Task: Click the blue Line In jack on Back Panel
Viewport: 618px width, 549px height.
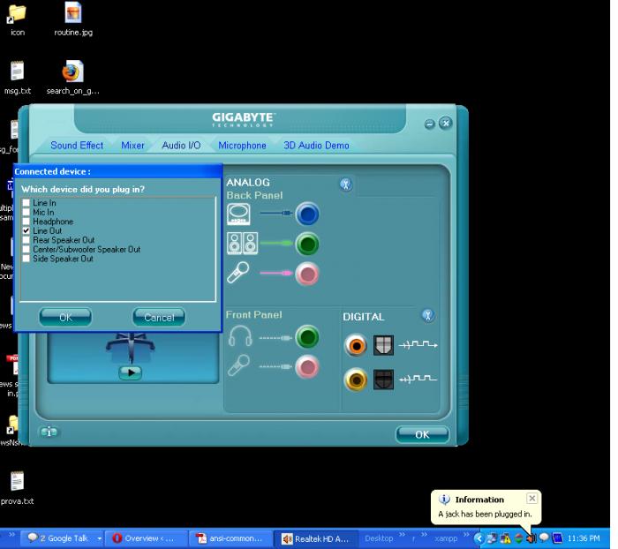Action: pyautogui.click(x=307, y=214)
